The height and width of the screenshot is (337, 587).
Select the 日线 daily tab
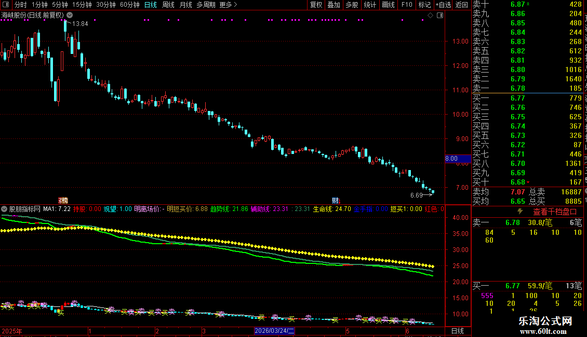(x=151, y=5)
